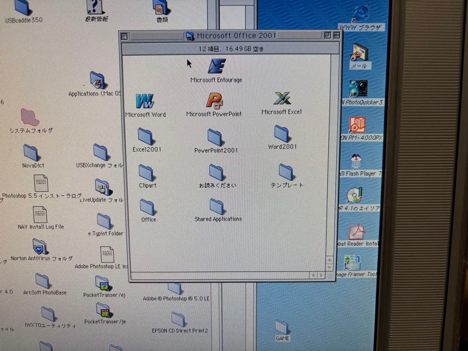Screen dimensions: 468x351
Task: Select the Word2001 folder icon
Action: (282, 134)
